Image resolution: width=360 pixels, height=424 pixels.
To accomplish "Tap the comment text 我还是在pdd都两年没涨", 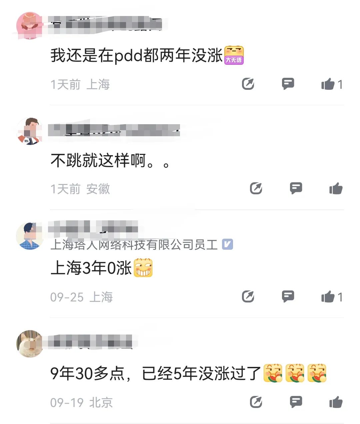I will [x=136, y=55].
